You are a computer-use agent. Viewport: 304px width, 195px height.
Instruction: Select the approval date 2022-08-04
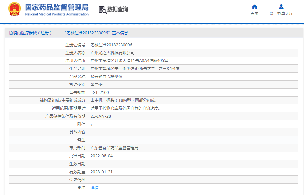click(102, 156)
